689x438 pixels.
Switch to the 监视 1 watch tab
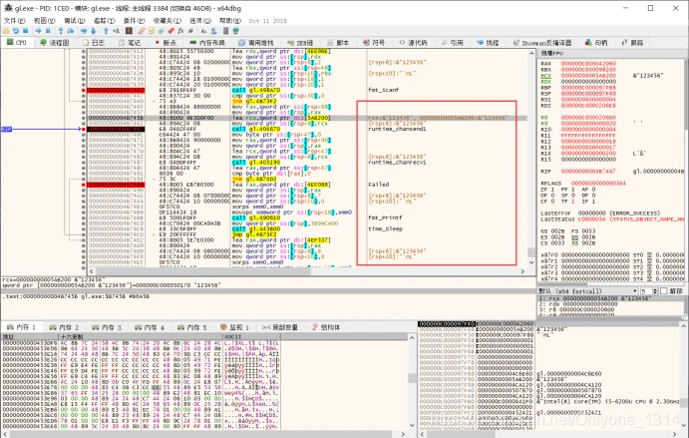click(x=235, y=327)
